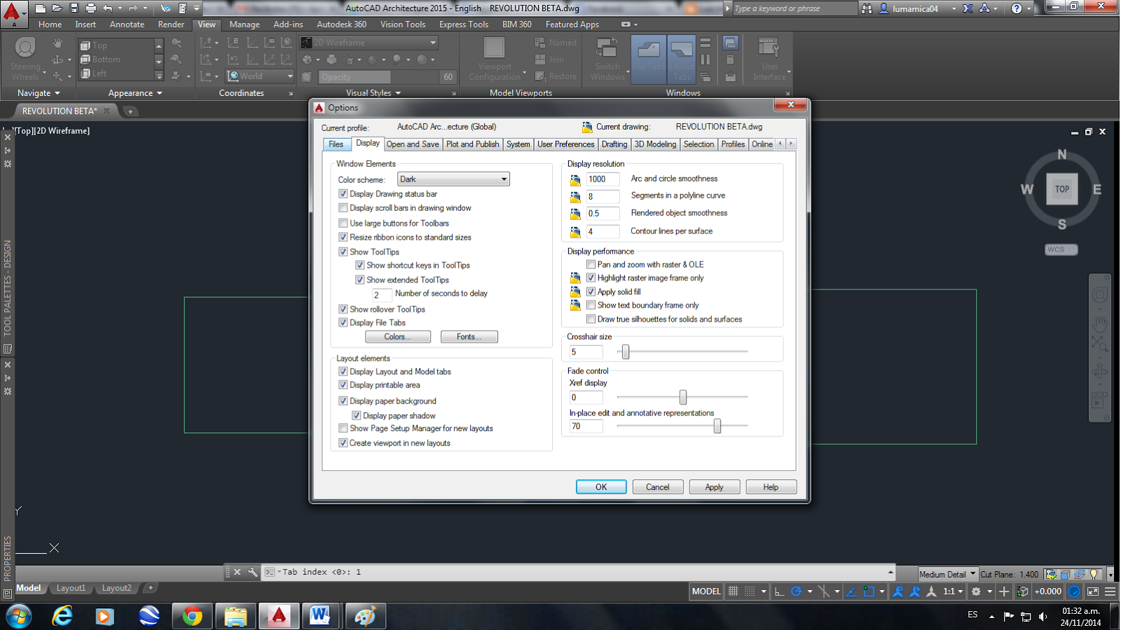Expand the Navigate panel dropdown
This screenshot has height=630, width=1121.
pos(39,93)
